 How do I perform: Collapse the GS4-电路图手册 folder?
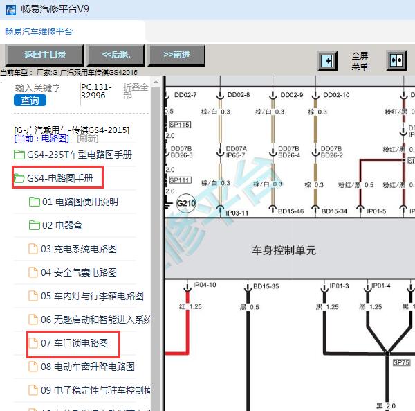coord(60,178)
